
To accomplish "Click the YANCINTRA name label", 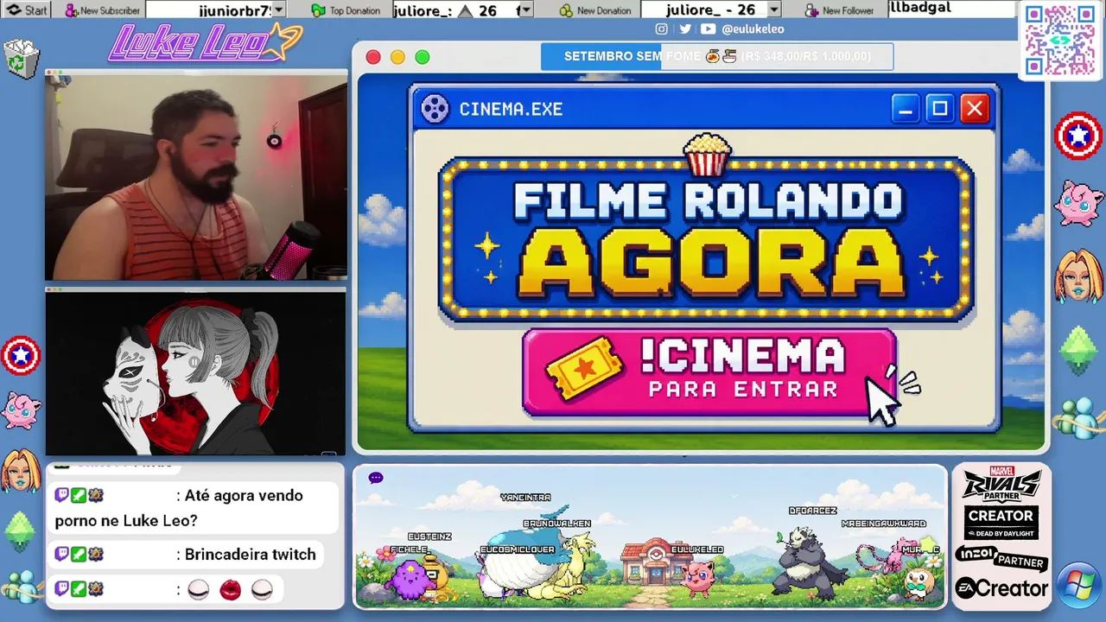I will coord(525,498).
